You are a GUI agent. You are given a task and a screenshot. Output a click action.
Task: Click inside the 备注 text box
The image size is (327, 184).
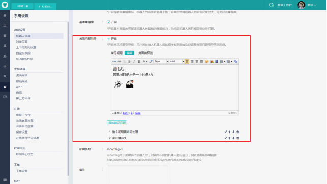pos(137,175)
